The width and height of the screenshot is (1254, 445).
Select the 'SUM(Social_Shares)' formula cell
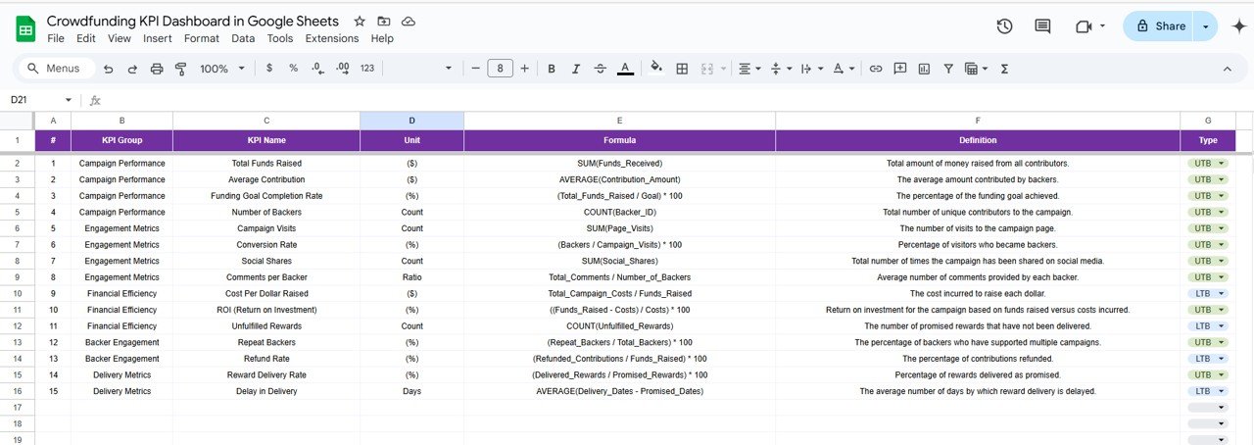pyautogui.click(x=619, y=261)
